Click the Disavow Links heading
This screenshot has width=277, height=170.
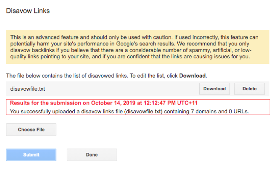point(28,10)
